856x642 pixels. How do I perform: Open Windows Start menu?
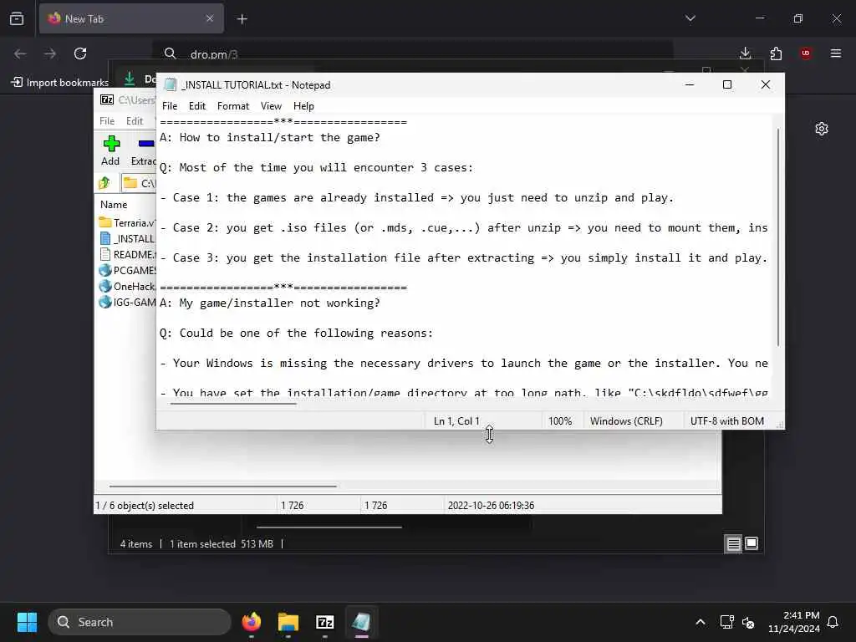(27, 622)
